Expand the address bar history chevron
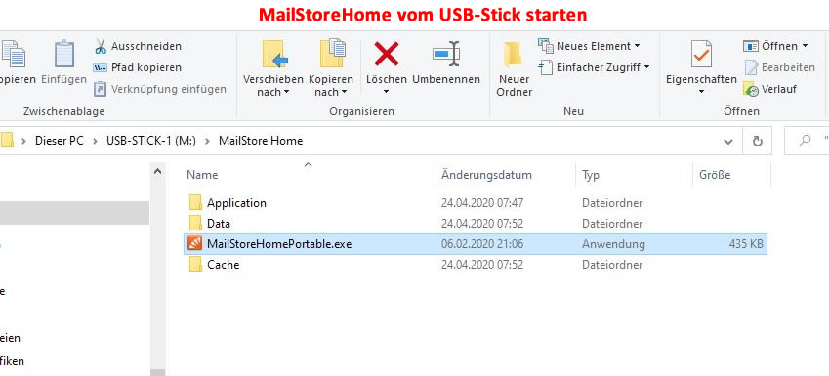The width and height of the screenshot is (829, 376). (728, 142)
